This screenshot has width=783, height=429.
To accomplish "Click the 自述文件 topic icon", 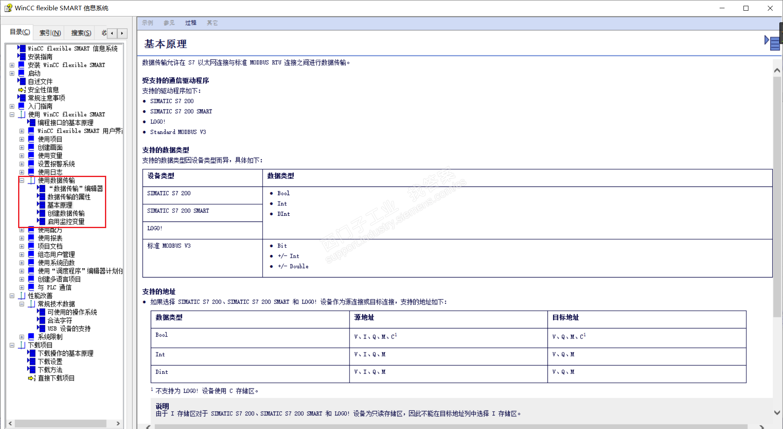I will click(x=22, y=81).
